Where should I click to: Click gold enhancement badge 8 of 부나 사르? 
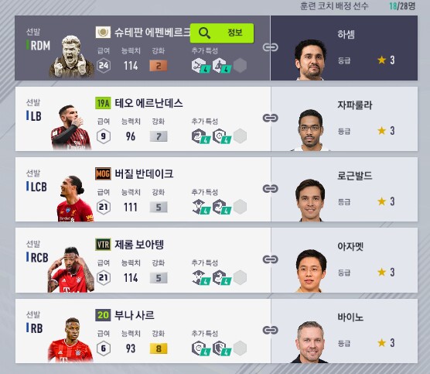159,348
